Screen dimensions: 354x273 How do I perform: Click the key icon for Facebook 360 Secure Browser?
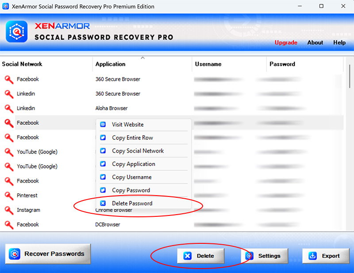point(9,80)
